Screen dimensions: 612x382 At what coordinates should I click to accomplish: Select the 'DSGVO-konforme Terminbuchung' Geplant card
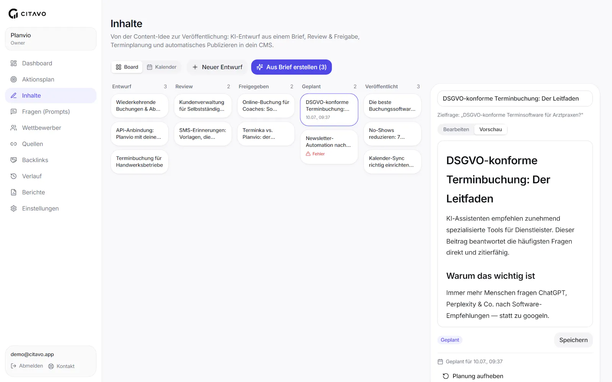coord(329,110)
